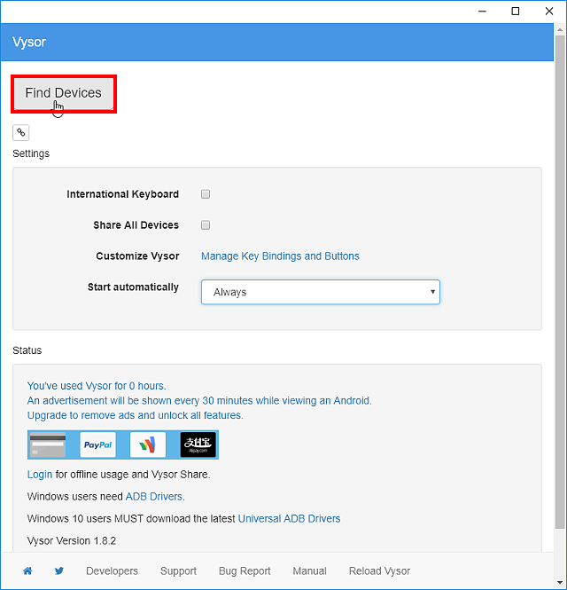The image size is (567, 590).
Task: Open the Universal ADB Drivers link
Action: 289,519
